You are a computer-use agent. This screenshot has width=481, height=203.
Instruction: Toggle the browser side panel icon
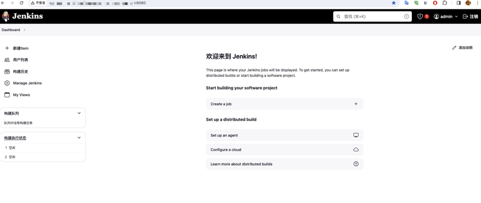tap(459, 3)
